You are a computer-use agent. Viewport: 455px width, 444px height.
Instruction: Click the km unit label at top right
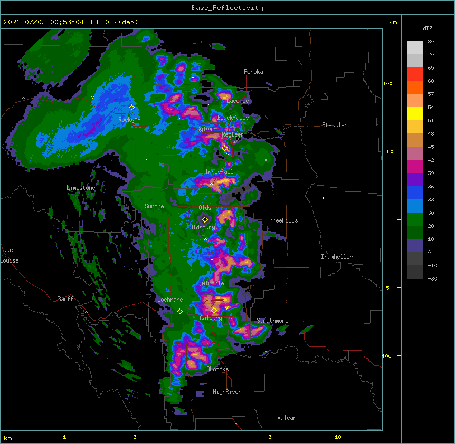[393, 22]
